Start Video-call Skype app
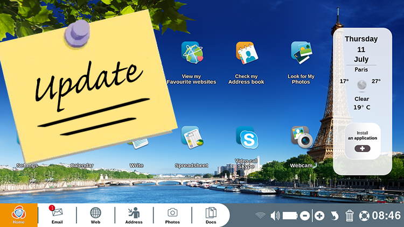 point(247,138)
